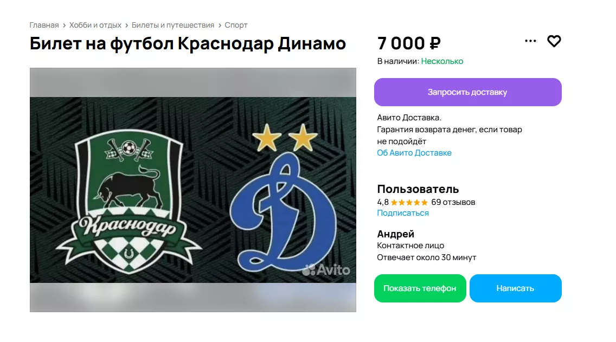Click Показать телефон green button
Screen dimensions: 616x342
[420, 288]
